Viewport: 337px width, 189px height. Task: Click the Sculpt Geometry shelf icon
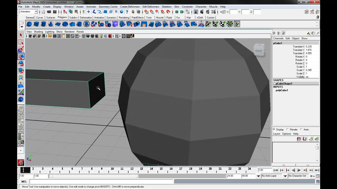201,24
